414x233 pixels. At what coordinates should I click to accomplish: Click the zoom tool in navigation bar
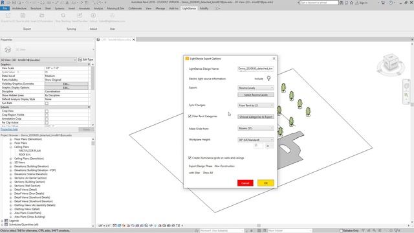(x=406, y=95)
